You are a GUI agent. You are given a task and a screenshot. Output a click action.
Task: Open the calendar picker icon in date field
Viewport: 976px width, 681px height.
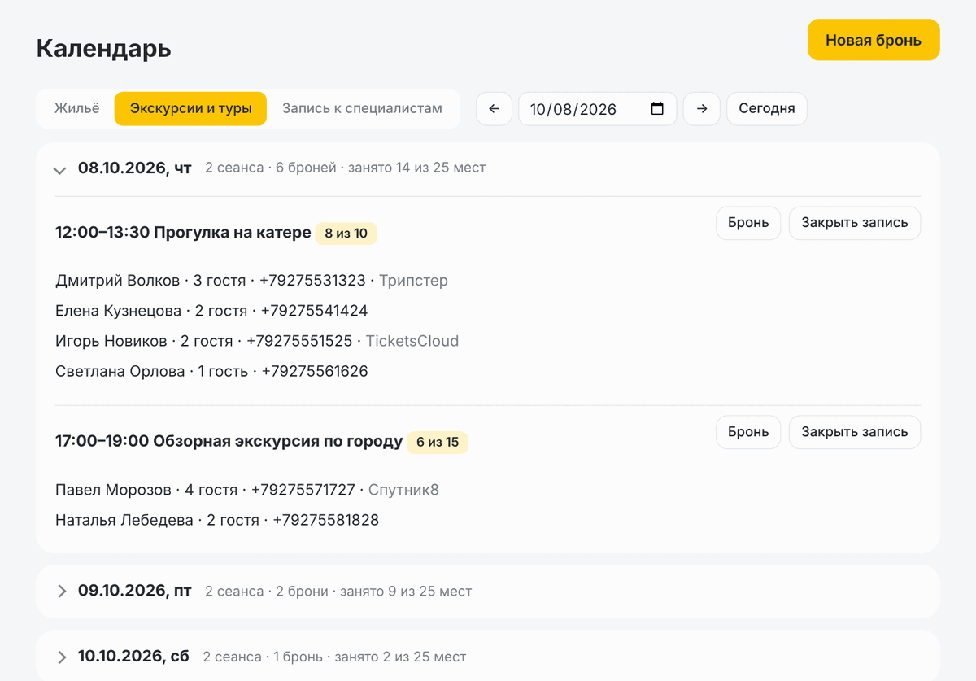[x=658, y=109]
